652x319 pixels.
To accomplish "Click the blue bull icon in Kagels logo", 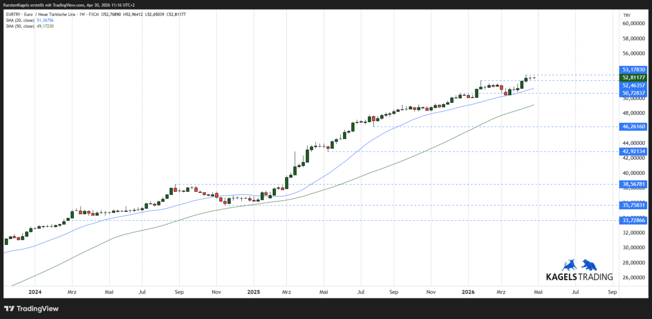I will 569,265.
